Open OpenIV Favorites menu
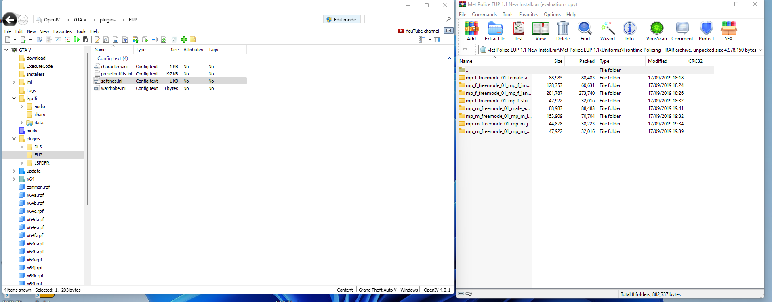This screenshot has height=302, width=772. tap(62, 31)
